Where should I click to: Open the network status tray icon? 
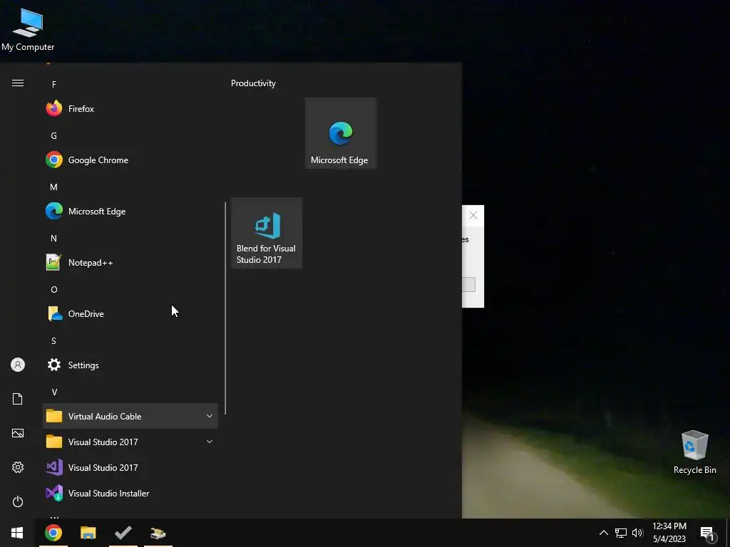(621, 533)
